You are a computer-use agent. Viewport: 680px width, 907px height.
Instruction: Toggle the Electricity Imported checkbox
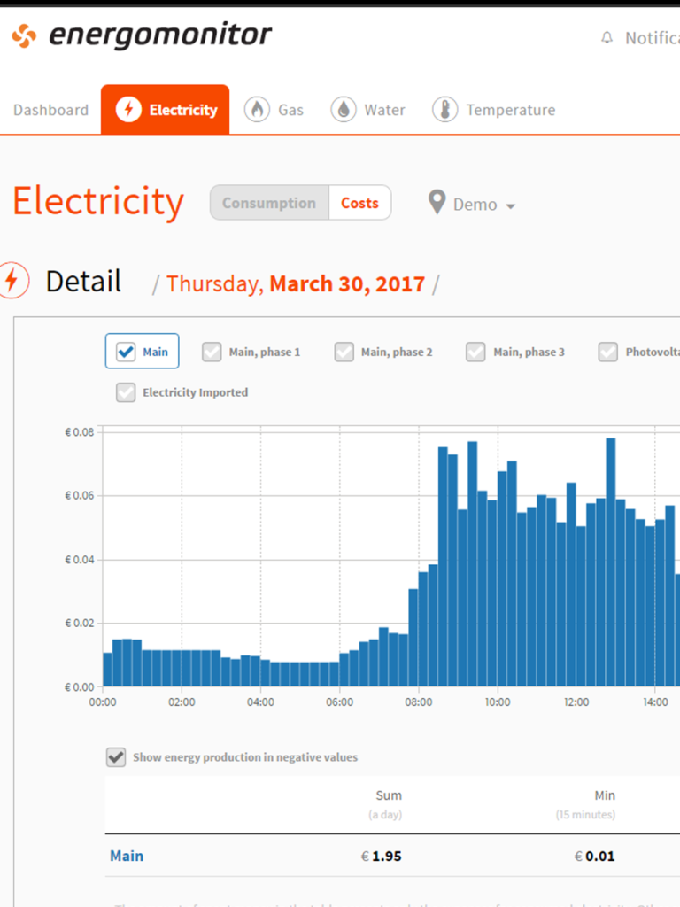(x=126, y=392)
